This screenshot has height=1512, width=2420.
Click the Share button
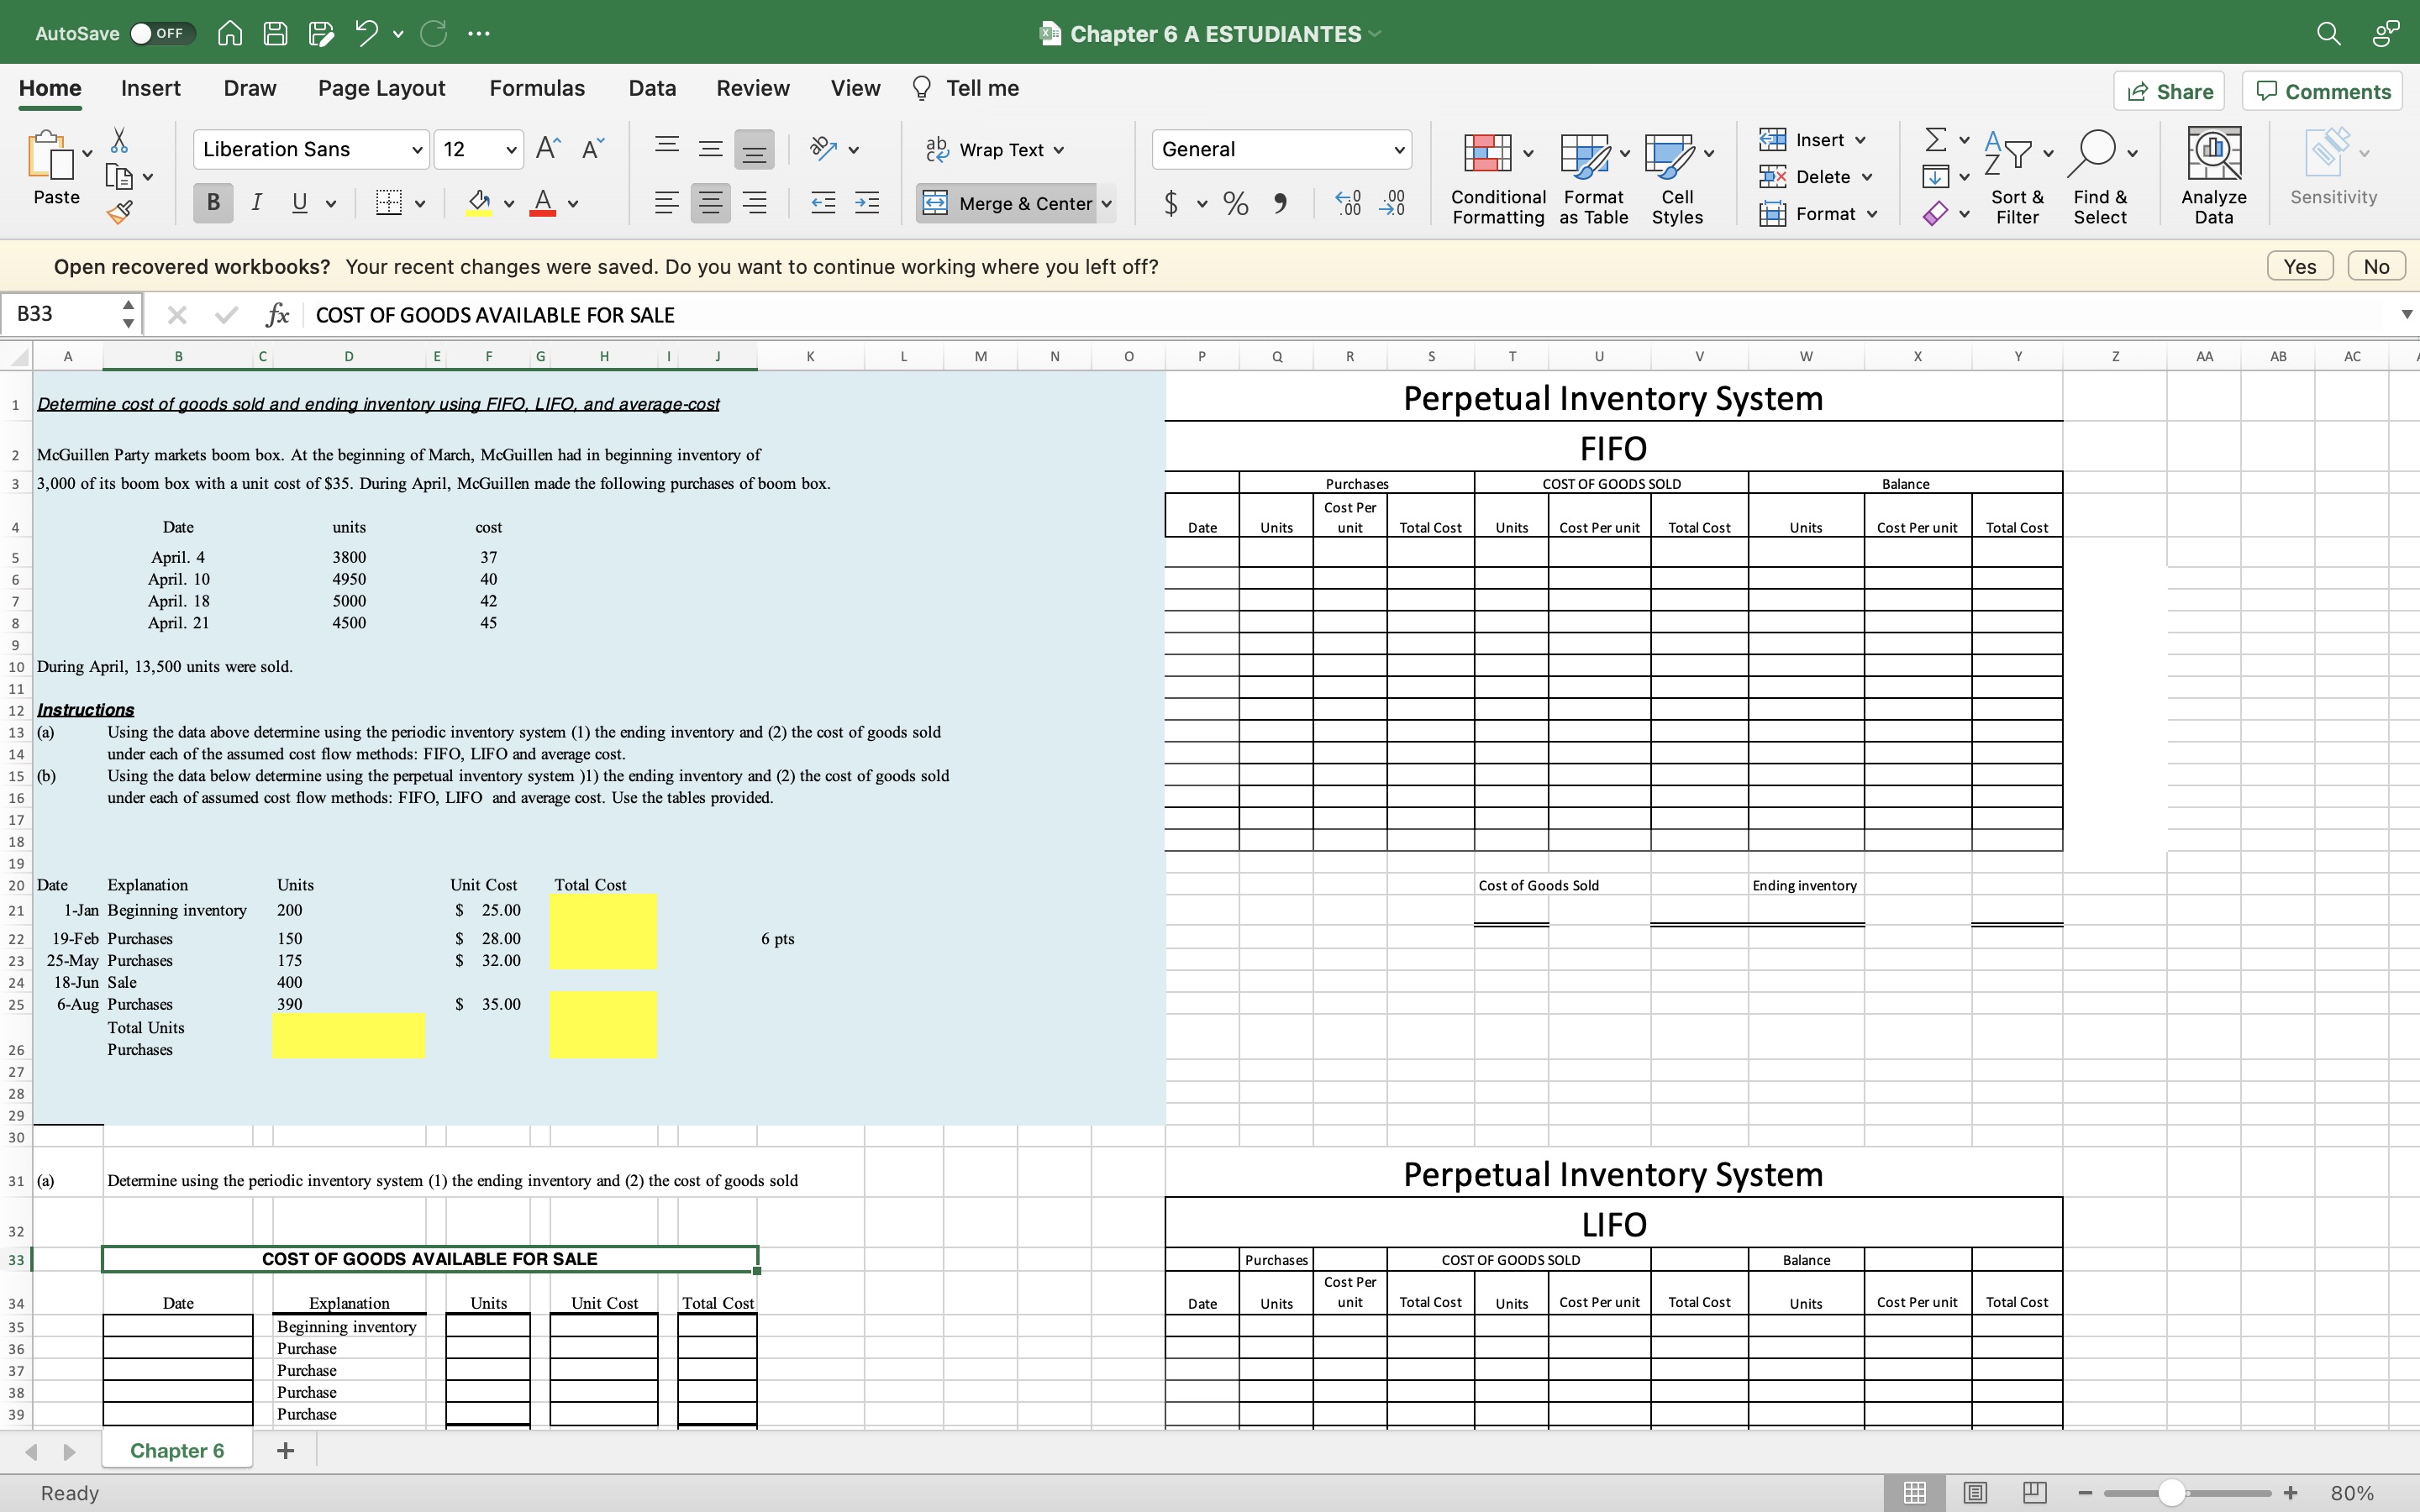pos(2168,92)
